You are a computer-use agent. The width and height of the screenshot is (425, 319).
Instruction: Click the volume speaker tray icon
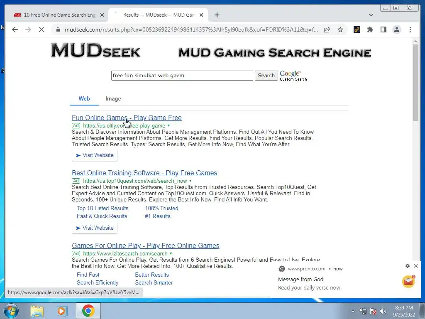(383, 311)
